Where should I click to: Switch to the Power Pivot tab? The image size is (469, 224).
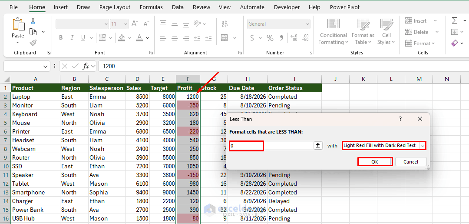pyautogui.click(x=345, y=7)
